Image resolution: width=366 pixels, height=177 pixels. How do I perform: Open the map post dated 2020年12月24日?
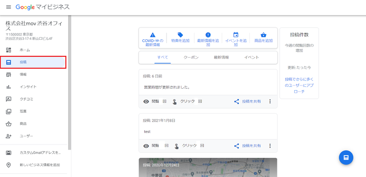pyautogui.click(x=208, y=167)
